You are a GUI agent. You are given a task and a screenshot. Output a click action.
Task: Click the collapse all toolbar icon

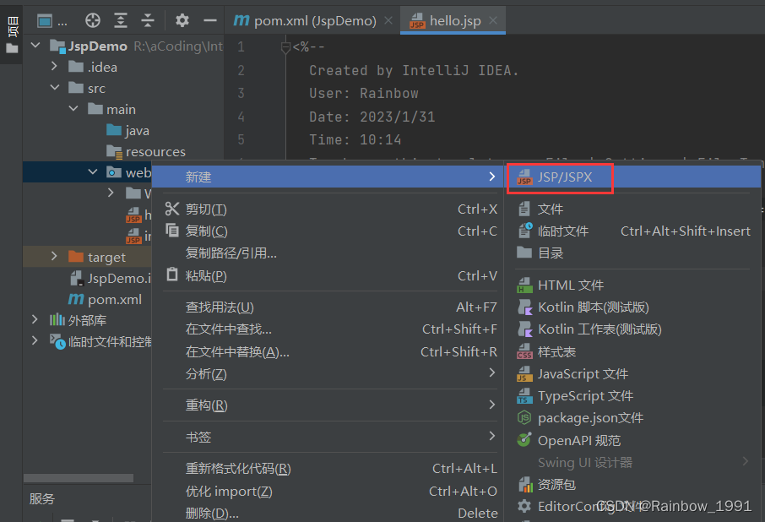coord(148,20)
